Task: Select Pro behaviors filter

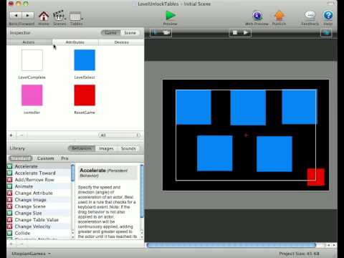Action: pos(64,158)
